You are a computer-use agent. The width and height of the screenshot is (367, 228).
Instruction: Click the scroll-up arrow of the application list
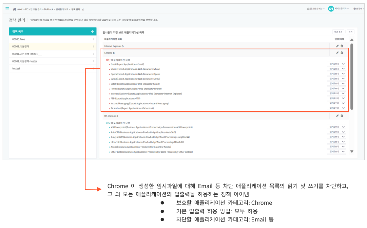point(352,40)
